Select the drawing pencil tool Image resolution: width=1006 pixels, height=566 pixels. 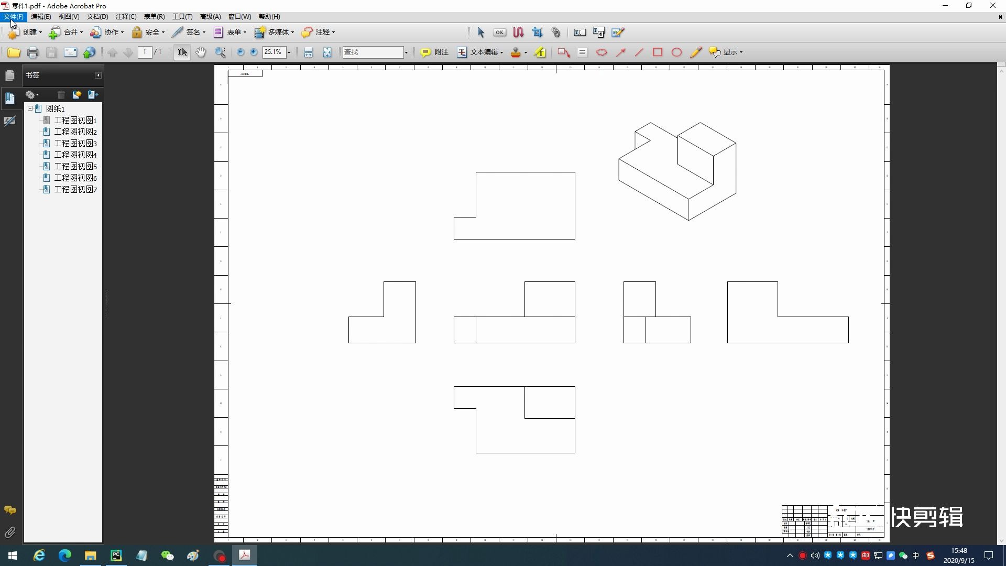coord(695,52)
